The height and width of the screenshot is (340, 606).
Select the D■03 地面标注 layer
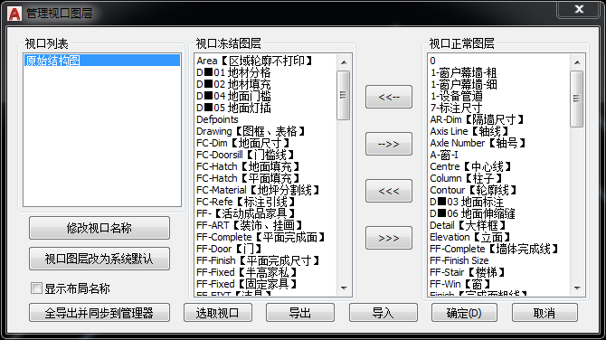[467, 202]
